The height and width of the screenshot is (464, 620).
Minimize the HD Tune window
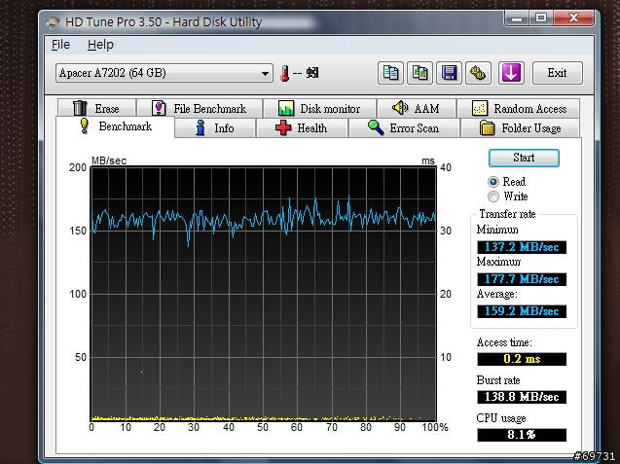pos(517,18)
